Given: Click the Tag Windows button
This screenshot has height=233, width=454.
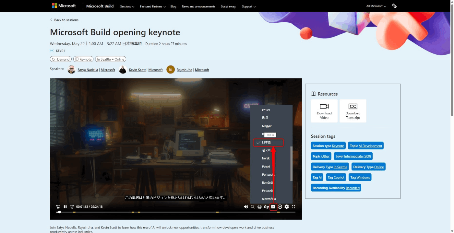Looking at the screenshot, I should pyautogui.click(x=360, y=177).
